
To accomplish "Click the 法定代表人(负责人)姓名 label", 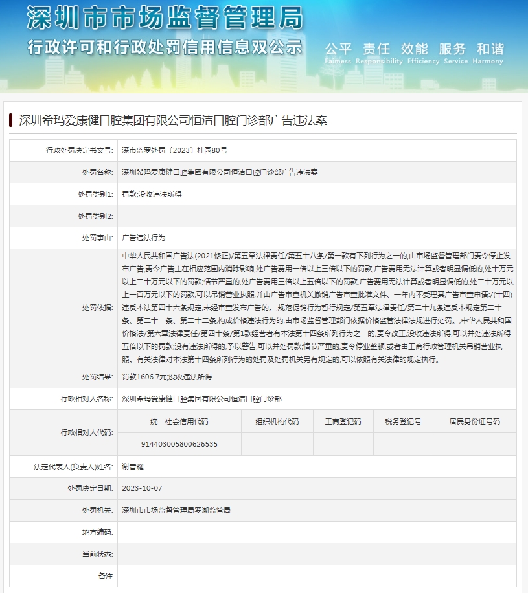I will 73,467.
